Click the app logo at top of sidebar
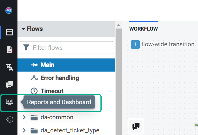The width and height of the screenshot is (198, 135). click(x=9, y=10)
